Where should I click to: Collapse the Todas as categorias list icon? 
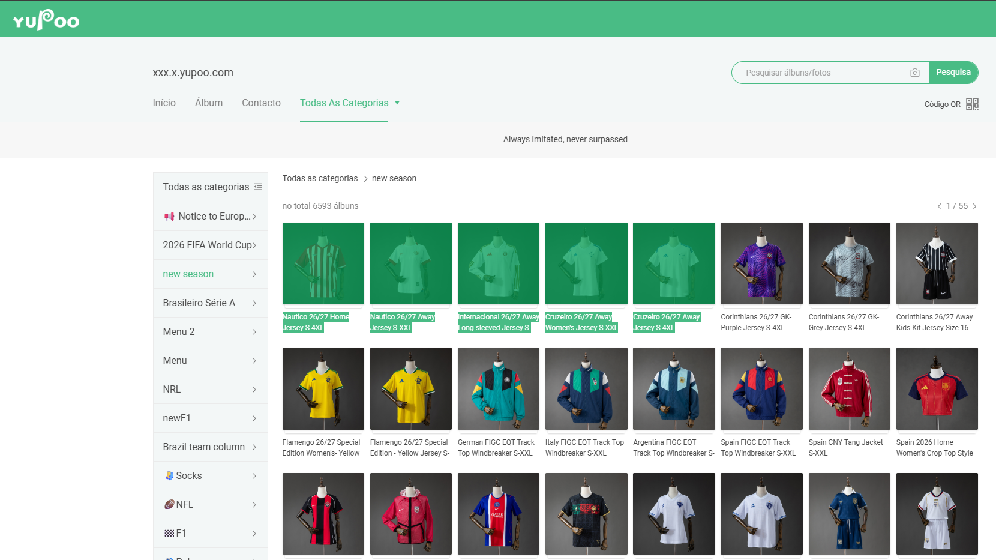point(258,187)
